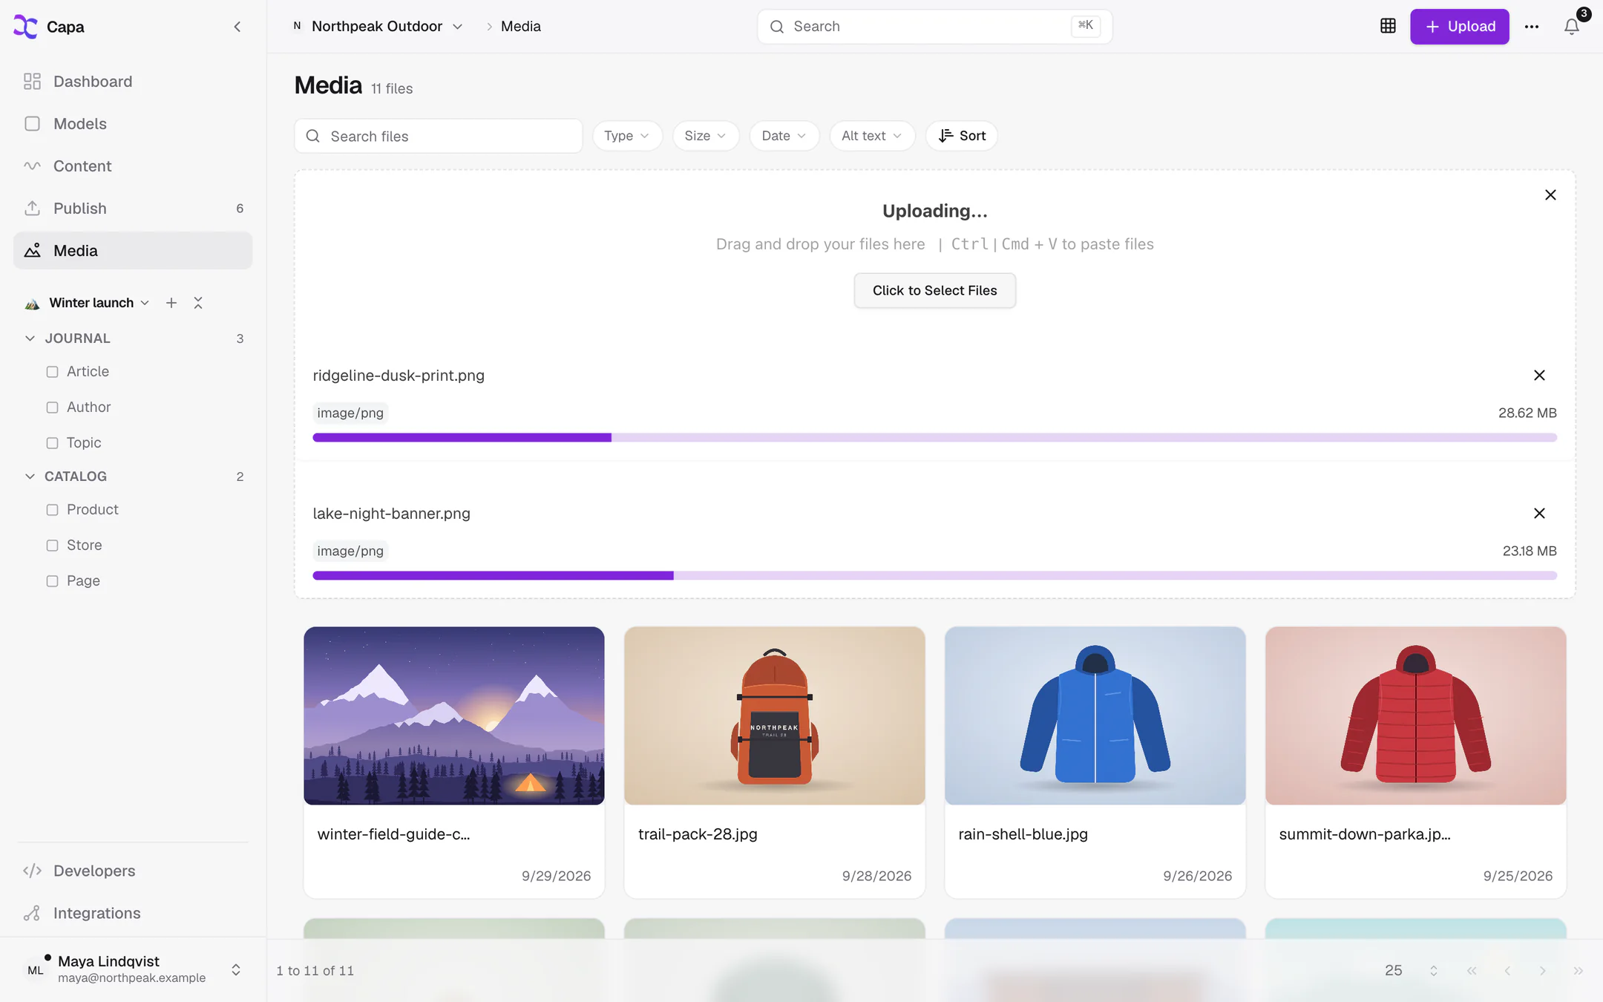Select the Store model checkbox
The image size is (1603, 1002).
click(x=52, y=546)
